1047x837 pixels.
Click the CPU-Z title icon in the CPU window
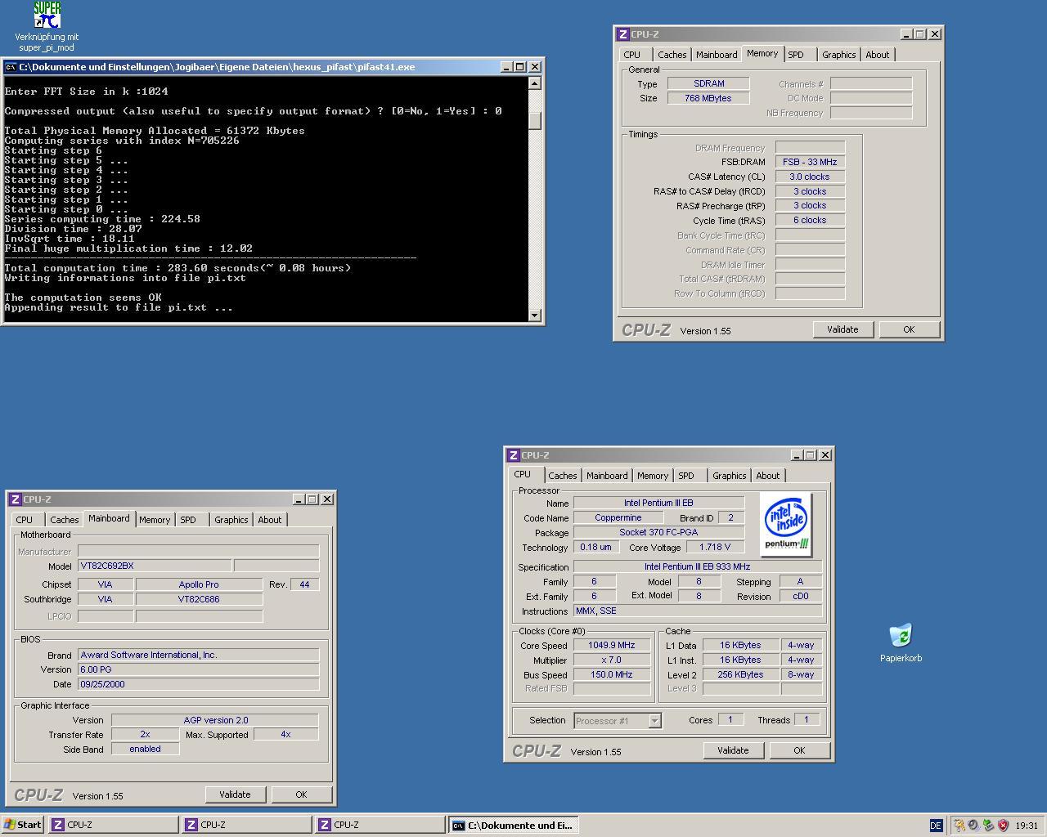[x=513, y=455]
